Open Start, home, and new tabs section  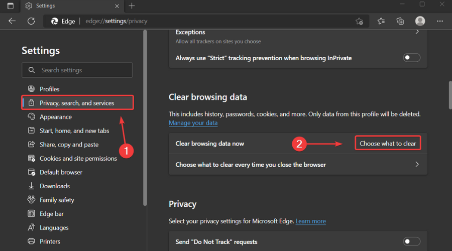(x=74, y=131)
